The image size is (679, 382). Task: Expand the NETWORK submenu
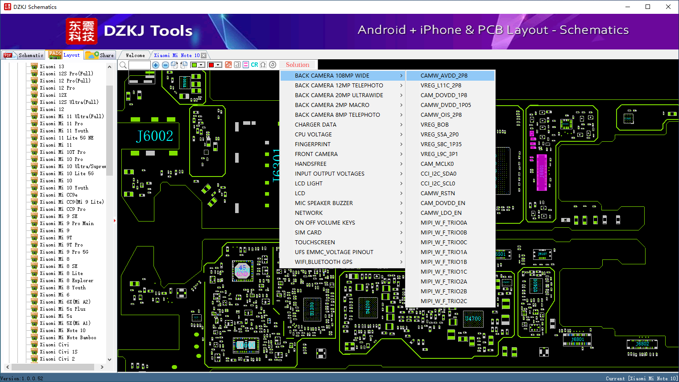343,213
